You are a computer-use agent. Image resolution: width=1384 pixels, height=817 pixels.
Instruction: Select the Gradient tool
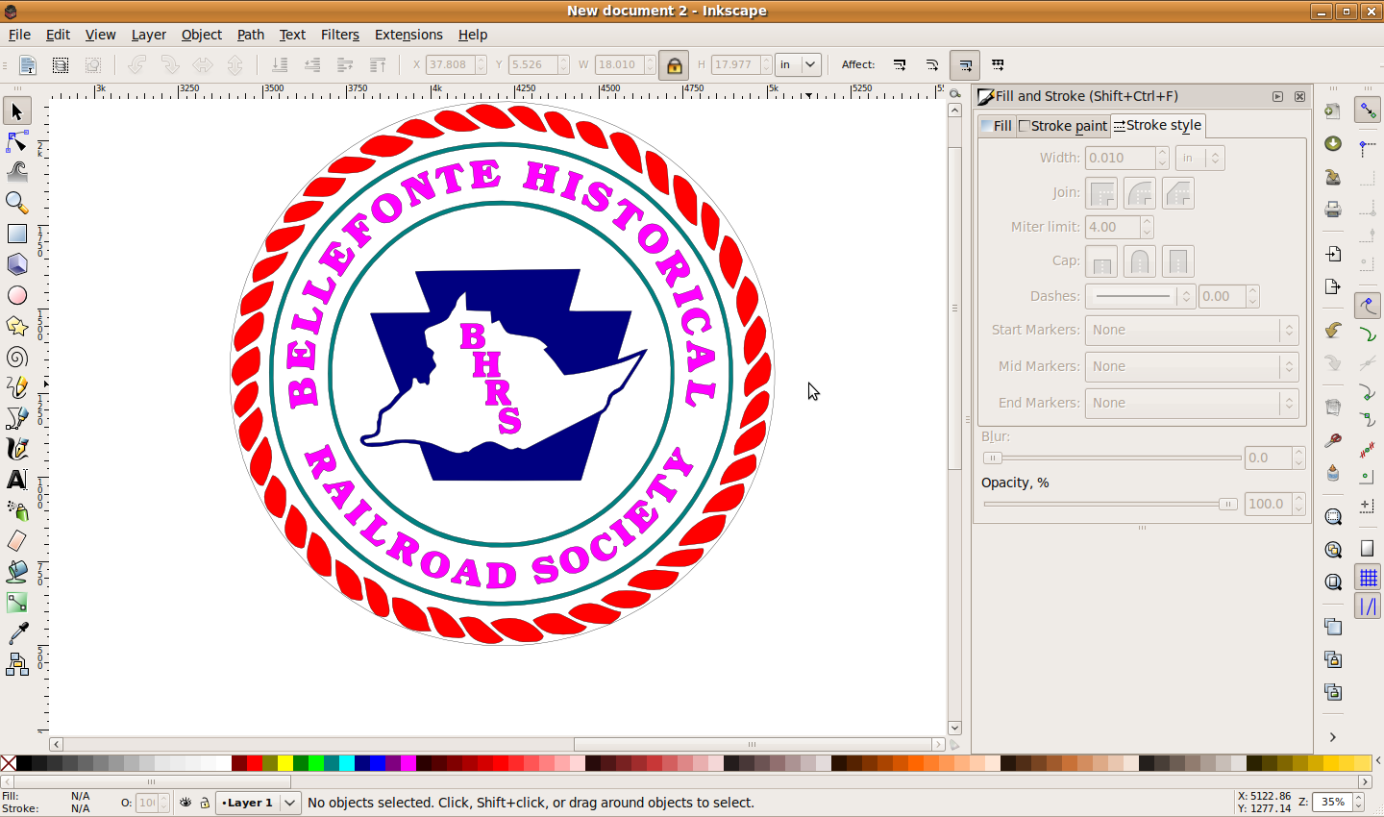point(16,603)
